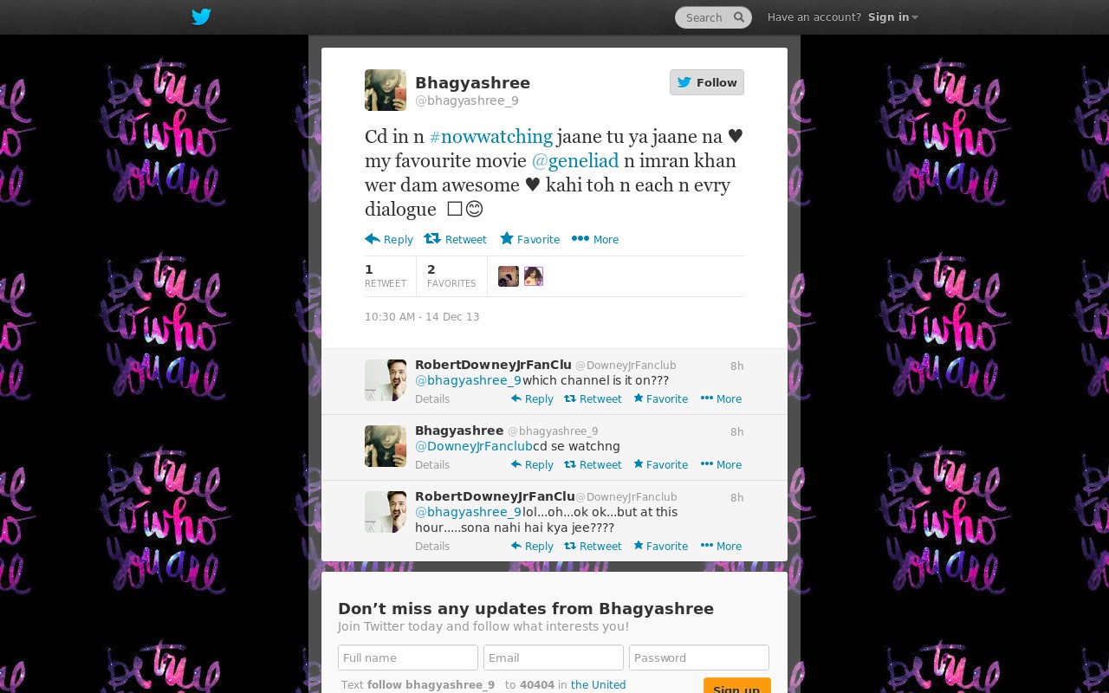Click the Twitter bird logo in top bar
Viewport: 1109px width, 693px height.
201,16
